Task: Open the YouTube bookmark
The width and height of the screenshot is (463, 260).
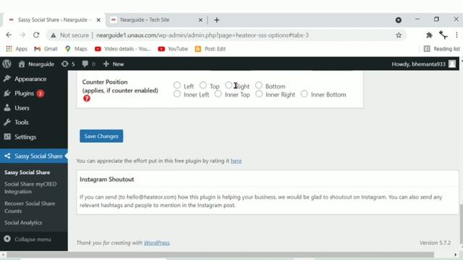Action: pos(173,48)
